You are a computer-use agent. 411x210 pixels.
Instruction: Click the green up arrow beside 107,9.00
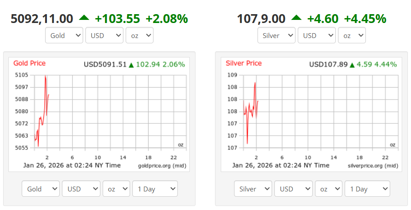coord(296,18)
